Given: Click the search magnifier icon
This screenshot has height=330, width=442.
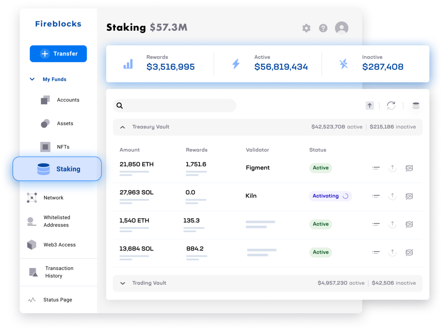Looking at the screenshot, I should click(x=120, y=106).
